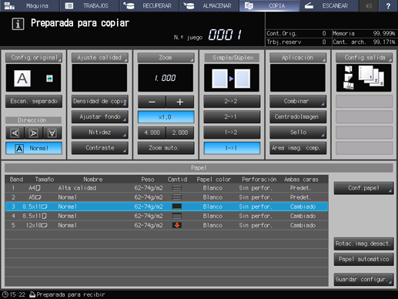This screenshot has width=398, height=299.
Task: Click the printer icon next to Preparada para recibir
Action: coord(32,294)
